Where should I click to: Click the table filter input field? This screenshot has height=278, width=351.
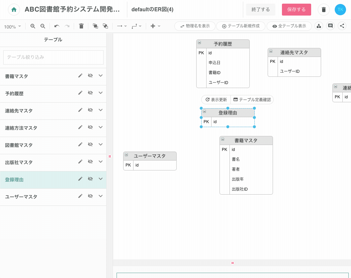pyautogui.click(x=53, y=57)
